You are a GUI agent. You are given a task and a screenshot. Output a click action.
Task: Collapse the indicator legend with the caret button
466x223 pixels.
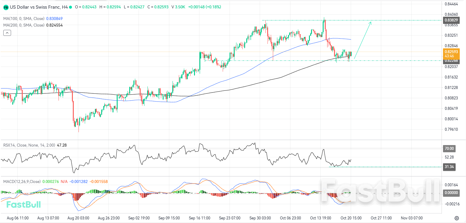coord(7,33)
